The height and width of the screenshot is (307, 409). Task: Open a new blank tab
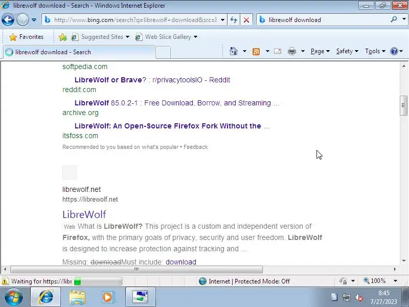coord(163,52)
